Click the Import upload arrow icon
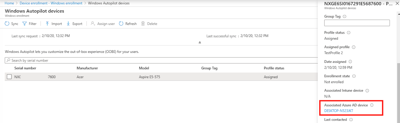Viewport: 400px width, 123px height. 47,24
